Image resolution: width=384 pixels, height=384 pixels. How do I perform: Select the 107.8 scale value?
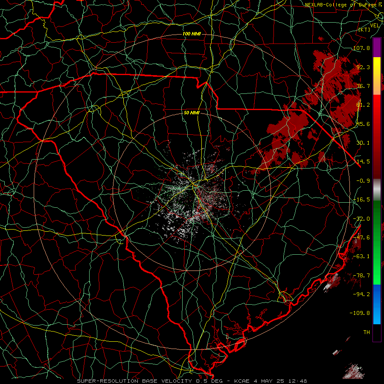(x=361, y=48)
